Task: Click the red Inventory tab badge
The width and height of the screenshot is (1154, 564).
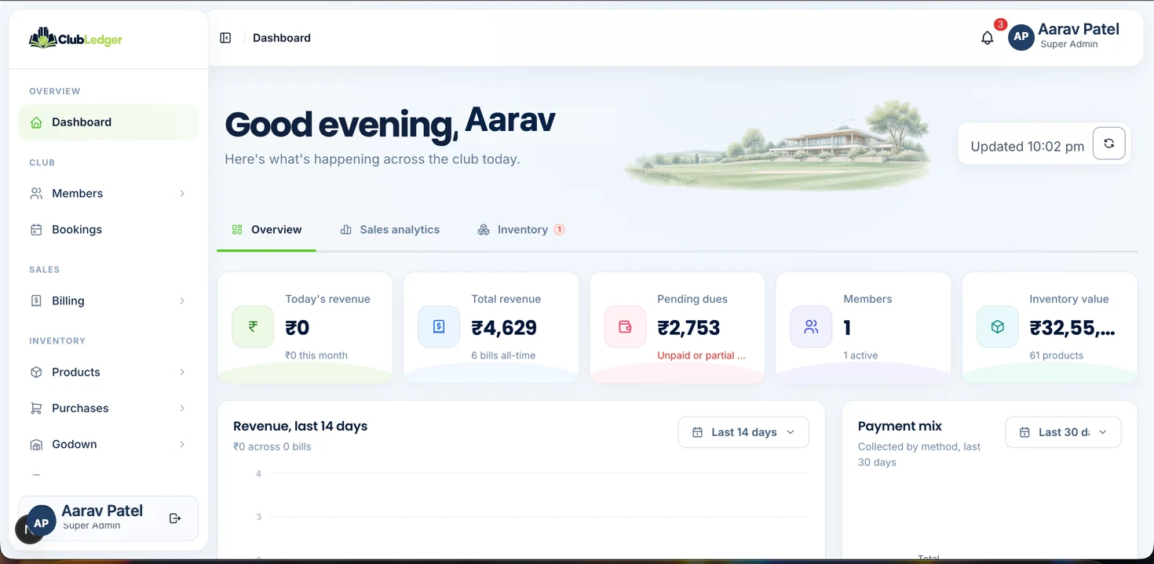Action: (x=559, y=230)
